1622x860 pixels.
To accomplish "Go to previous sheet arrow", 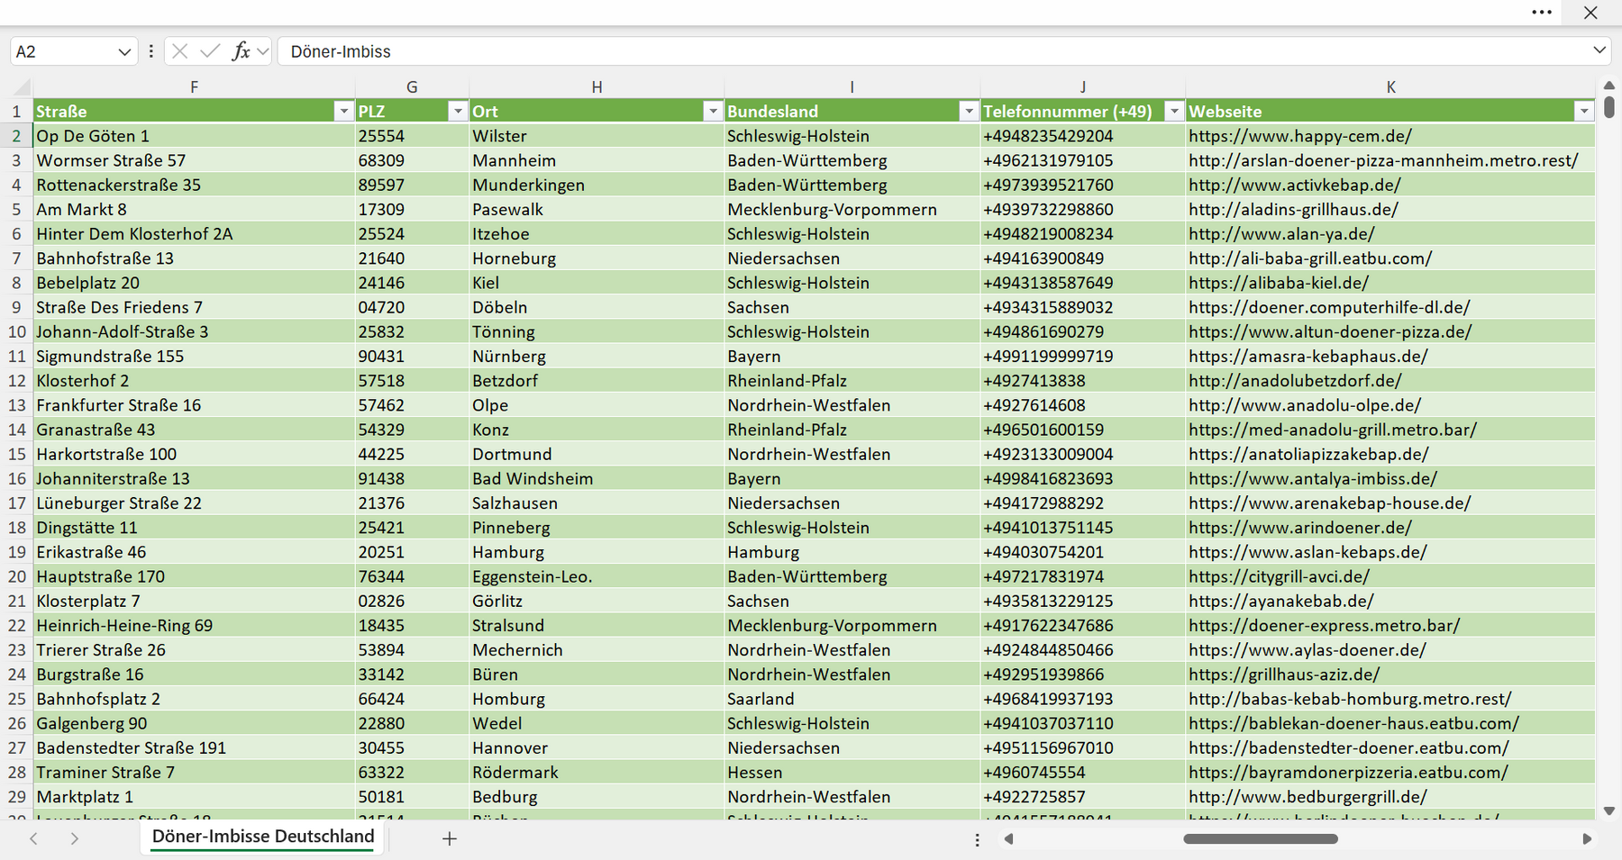I will pos(33,838).
